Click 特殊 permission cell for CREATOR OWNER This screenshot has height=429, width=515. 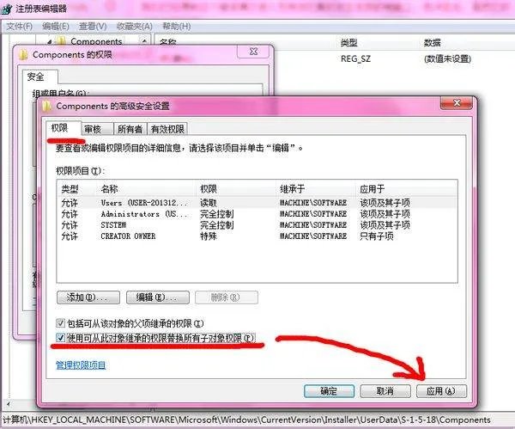click(x=209, y=236)
